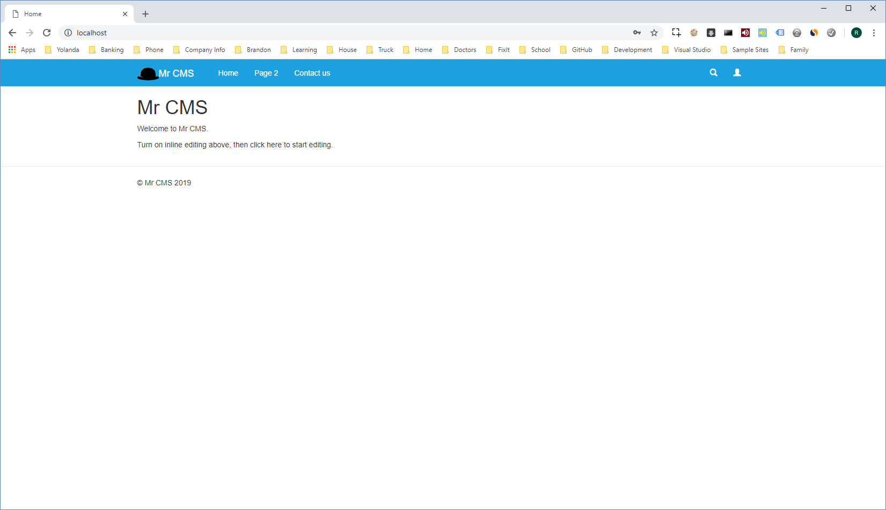Click the red speaker extension icon
The image size is (886, 510).
(x=745, y=33)
